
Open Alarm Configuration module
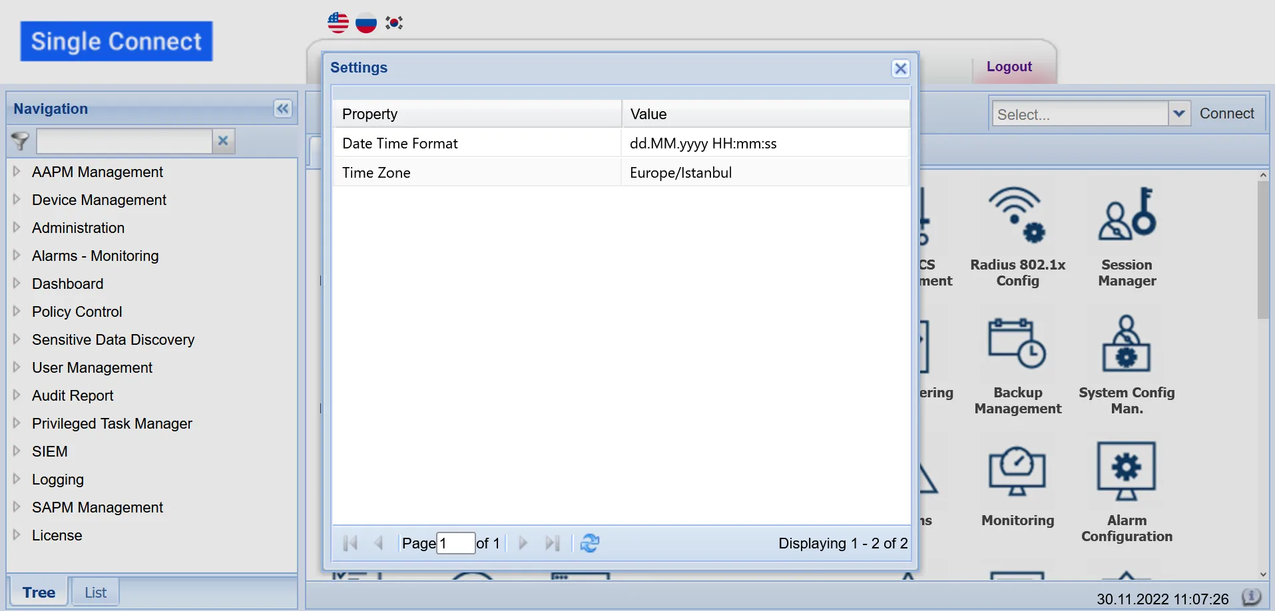pos(1127,493)
